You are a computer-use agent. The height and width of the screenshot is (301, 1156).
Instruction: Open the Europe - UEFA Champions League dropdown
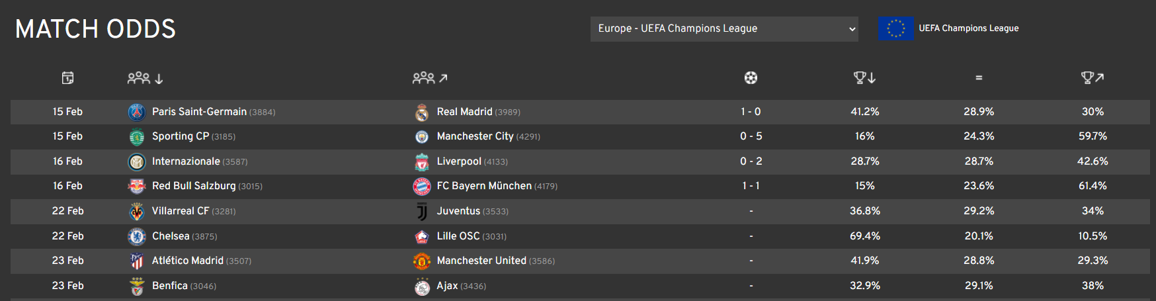click(x=724, y=28)
